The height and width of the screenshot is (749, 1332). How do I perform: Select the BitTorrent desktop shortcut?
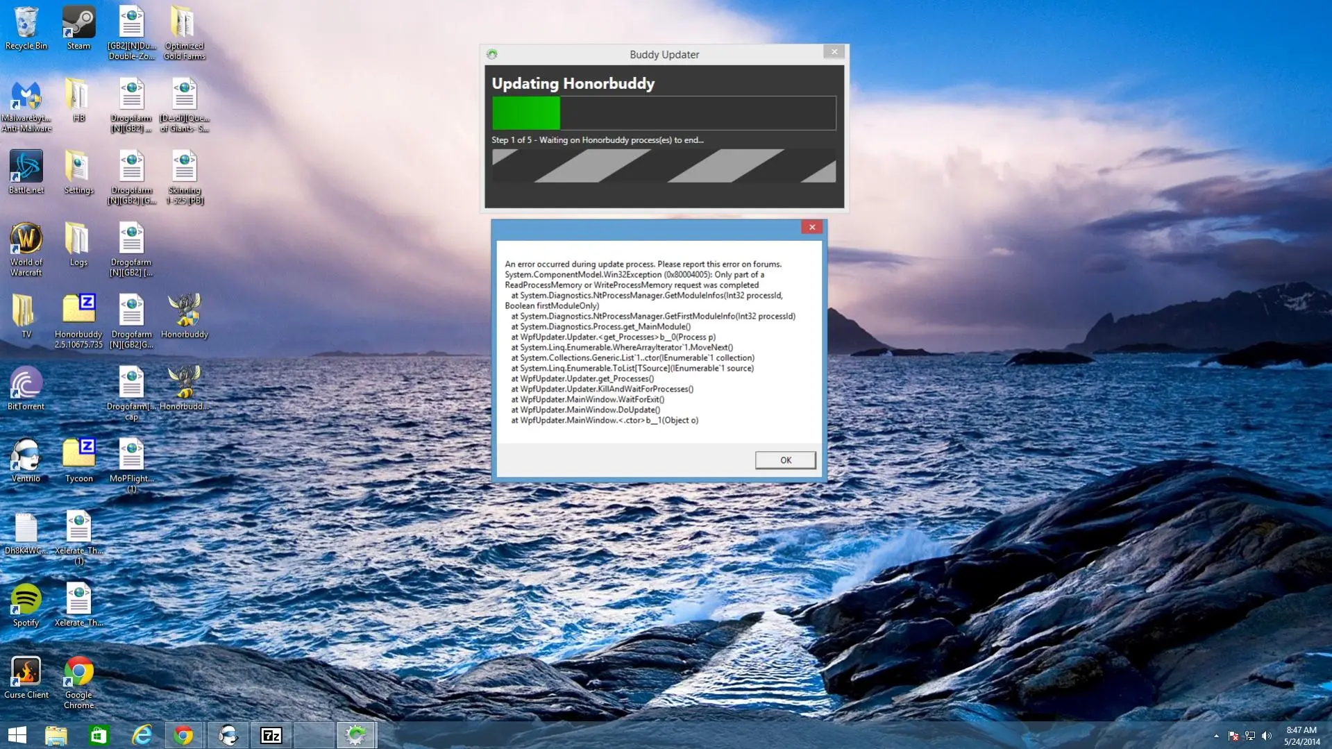pos(26,388)
